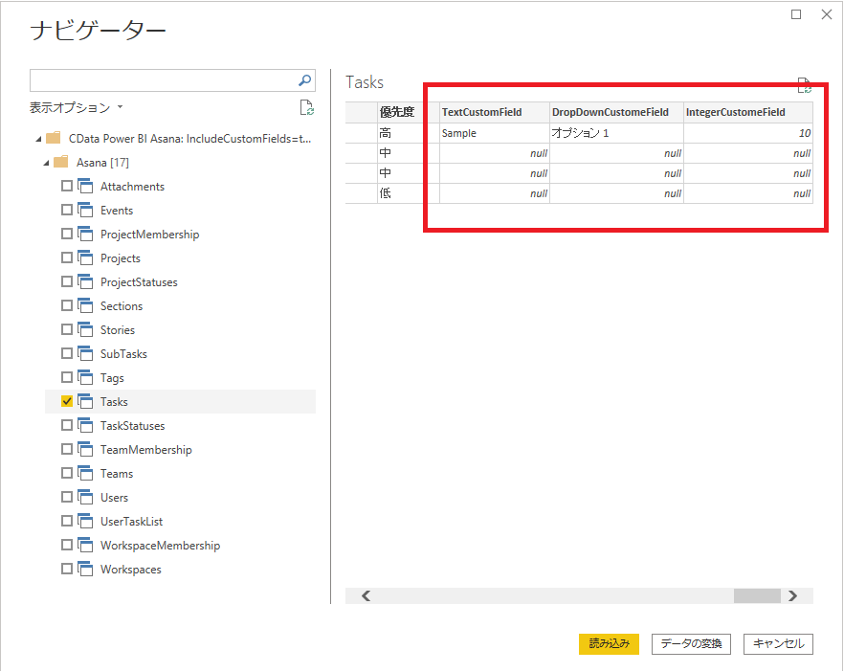This screenshot has width=844, height=672.
Task: Click the cell with value 10
Action: click(748, 133)
